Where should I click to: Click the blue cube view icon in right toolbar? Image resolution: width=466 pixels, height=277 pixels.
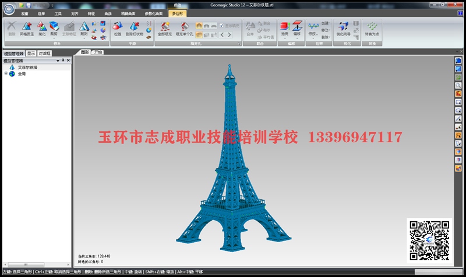point(458,61)
